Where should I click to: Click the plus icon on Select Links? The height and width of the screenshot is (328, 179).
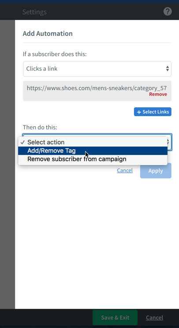point(139,112)
